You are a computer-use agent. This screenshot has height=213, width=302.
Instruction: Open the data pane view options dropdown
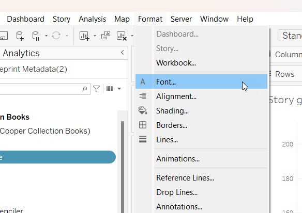click(x=119, y=89)
